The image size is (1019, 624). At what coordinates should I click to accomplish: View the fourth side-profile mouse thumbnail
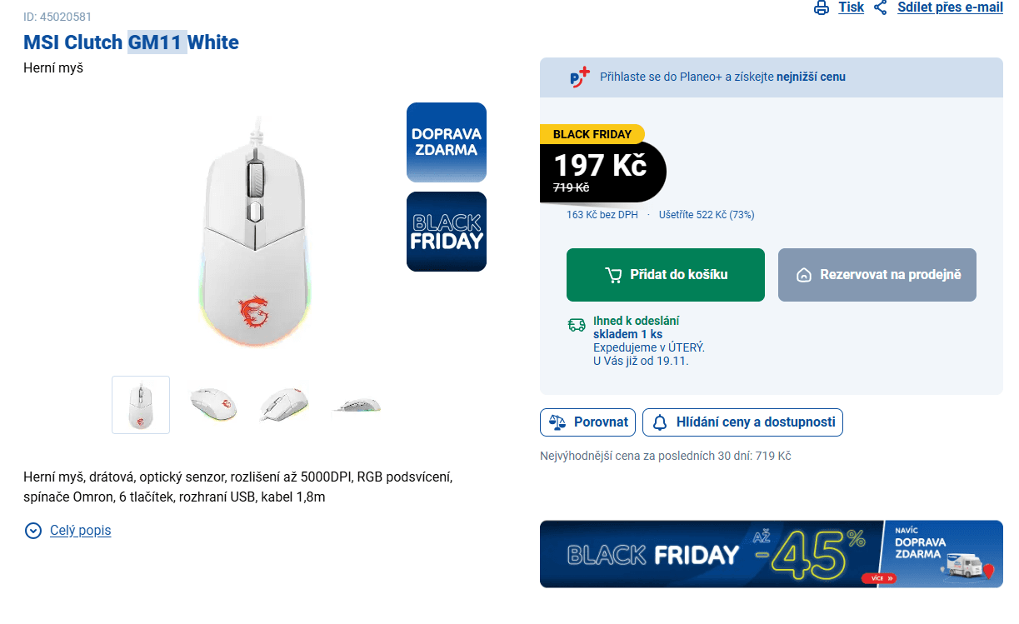click(x=356, y=406)
